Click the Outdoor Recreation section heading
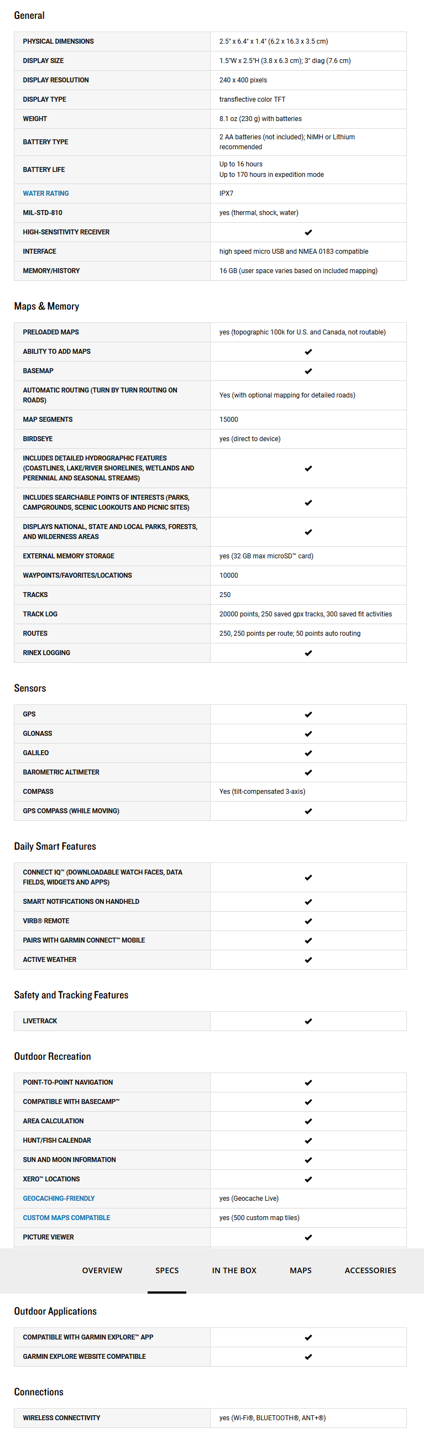The width and height of the screenshot is (424, 1444). (x=52, y=1056)
